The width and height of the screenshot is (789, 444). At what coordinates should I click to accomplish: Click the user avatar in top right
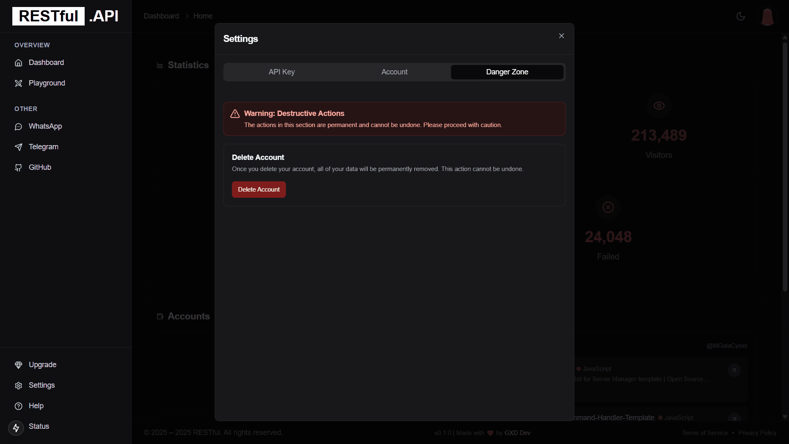click(767, 17)
